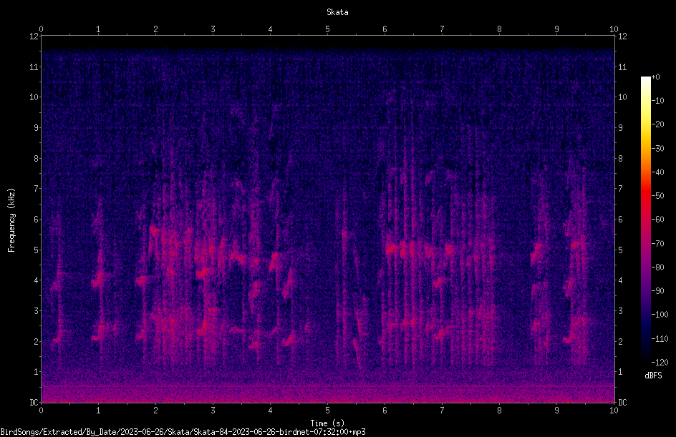Select the 'Time (s)' axis label
The width and height of the screenshot is (676, 437).
click(327, 423)
